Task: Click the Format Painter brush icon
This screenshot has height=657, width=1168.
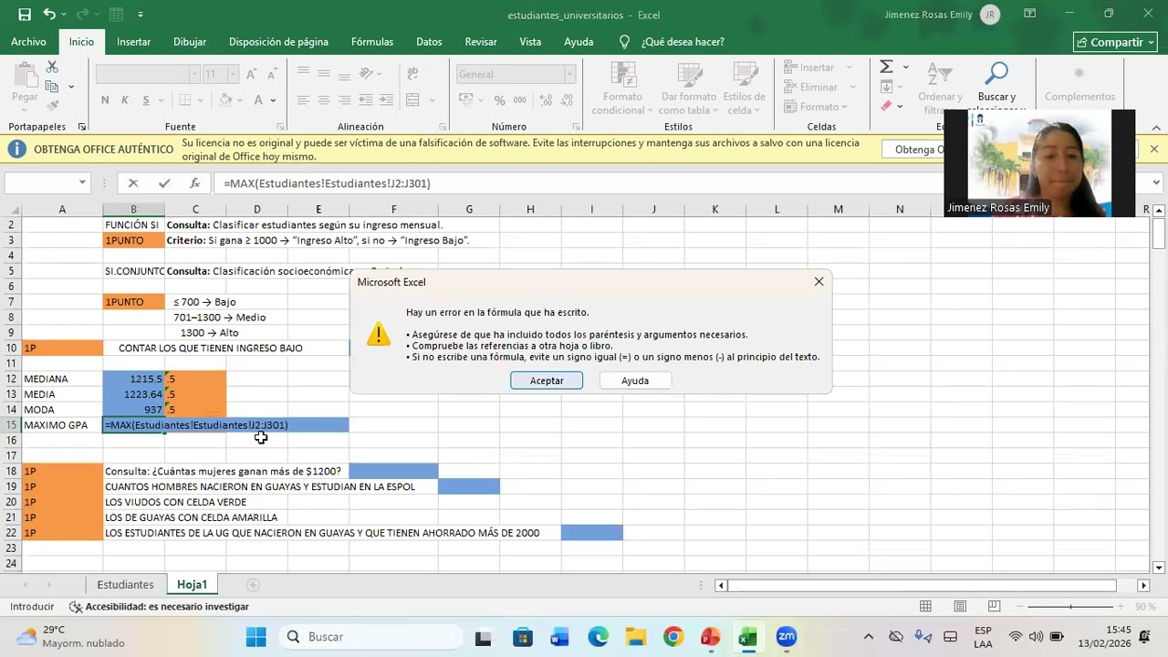Action: pos(52,106)
